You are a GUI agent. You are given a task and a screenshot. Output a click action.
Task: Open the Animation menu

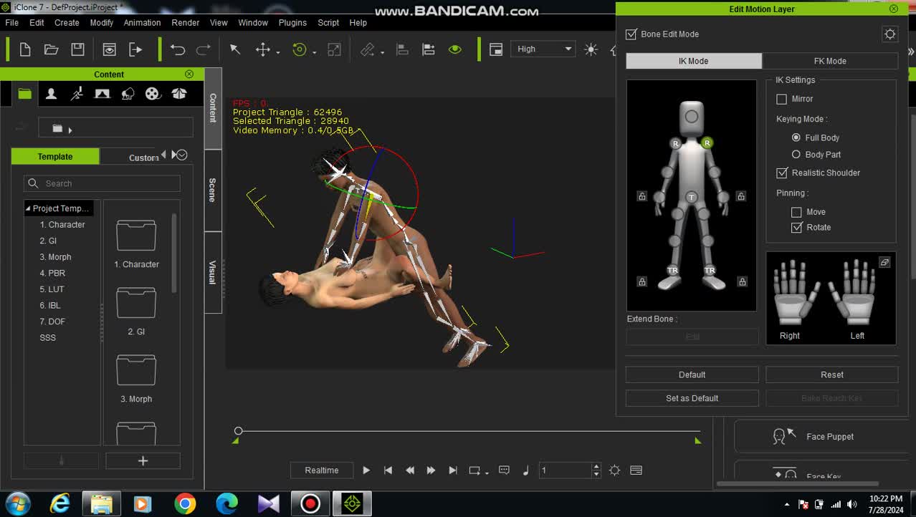pyautogui.click(x=142, y=23)
